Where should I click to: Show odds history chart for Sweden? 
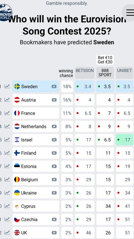click(7, 86)
